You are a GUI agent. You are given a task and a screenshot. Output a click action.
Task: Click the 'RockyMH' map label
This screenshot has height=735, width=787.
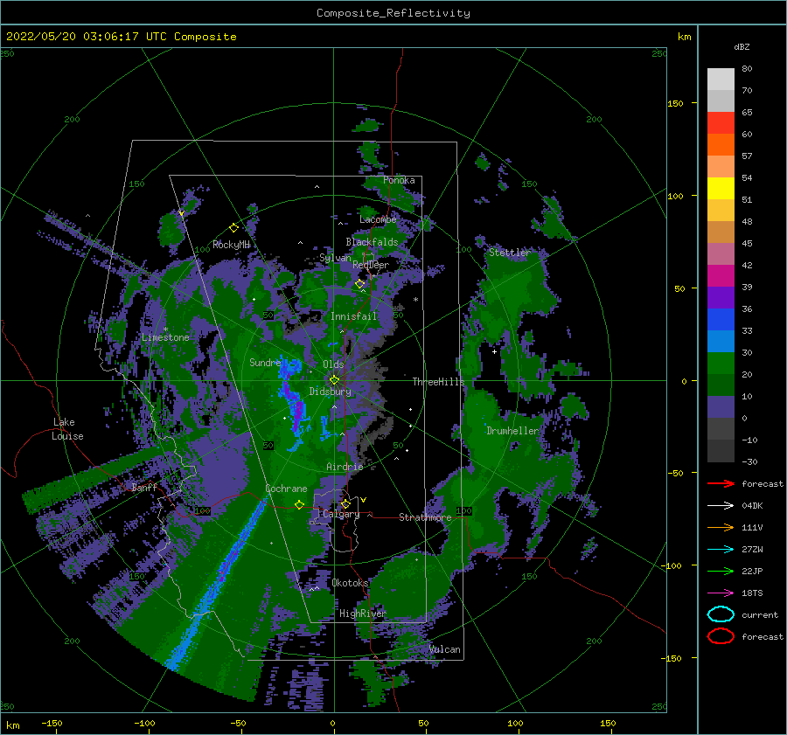(231, 245)
